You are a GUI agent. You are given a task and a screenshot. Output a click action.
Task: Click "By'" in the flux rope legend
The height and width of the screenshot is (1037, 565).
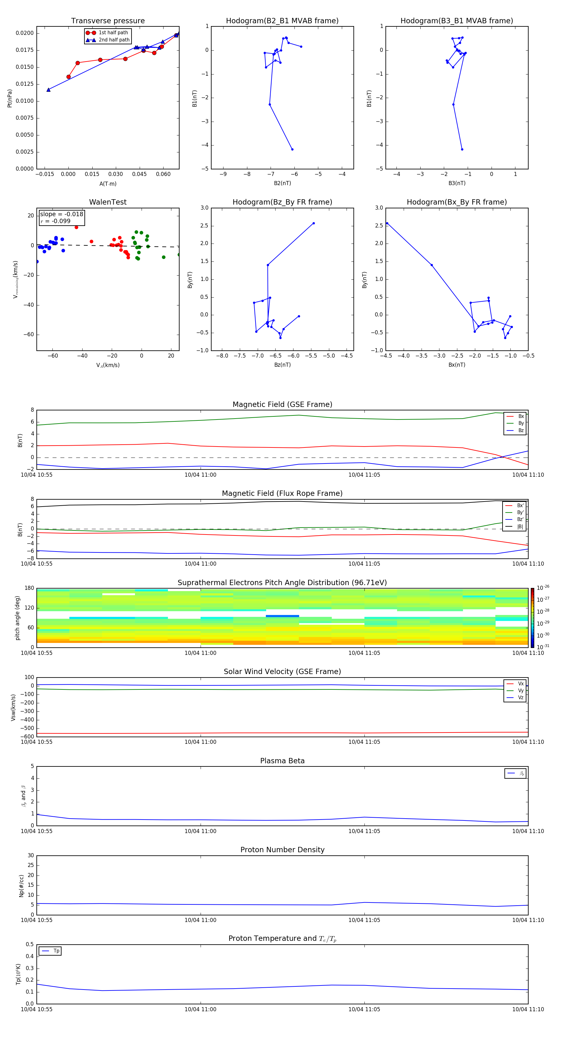tap(520, 513)
